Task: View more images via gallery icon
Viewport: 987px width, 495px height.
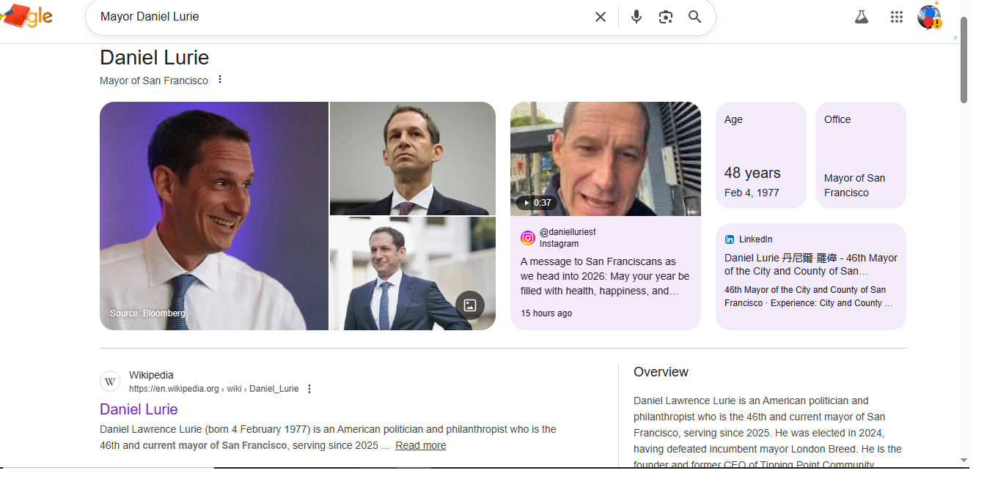Action: pos(470,305)
